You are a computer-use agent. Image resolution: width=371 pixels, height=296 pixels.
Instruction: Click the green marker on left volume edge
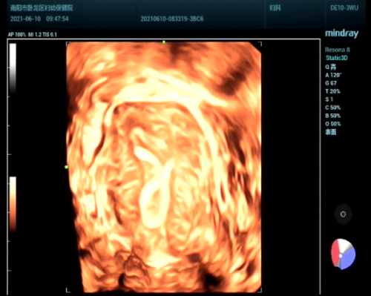pyautogui.click(x=66, y=167)
